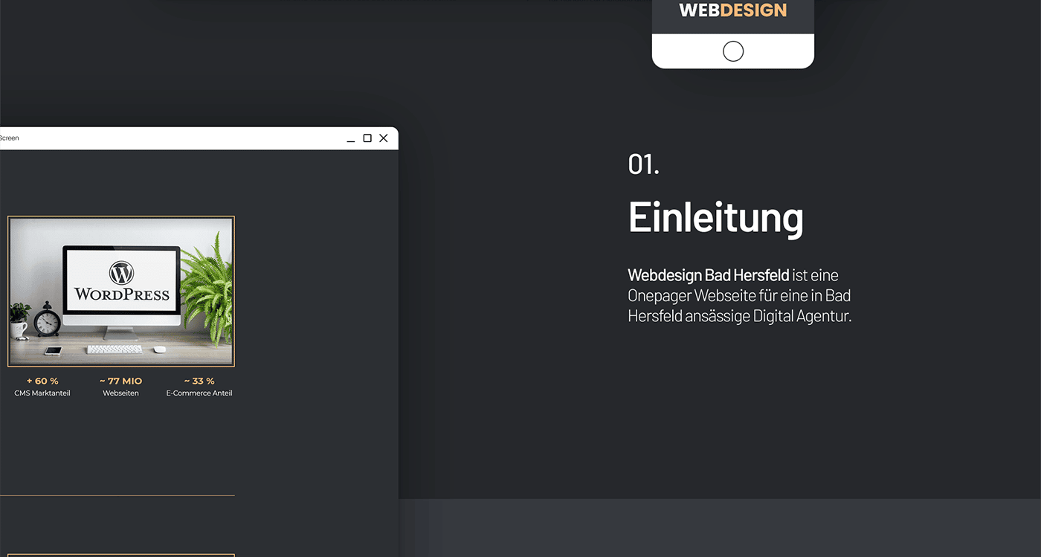
Task: Click the X icon in the Screen window
Action: pos(383,138)
